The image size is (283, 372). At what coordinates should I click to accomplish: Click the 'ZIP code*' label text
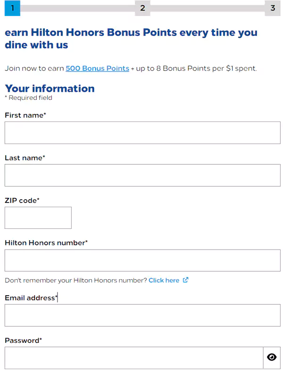coord(22,201)
